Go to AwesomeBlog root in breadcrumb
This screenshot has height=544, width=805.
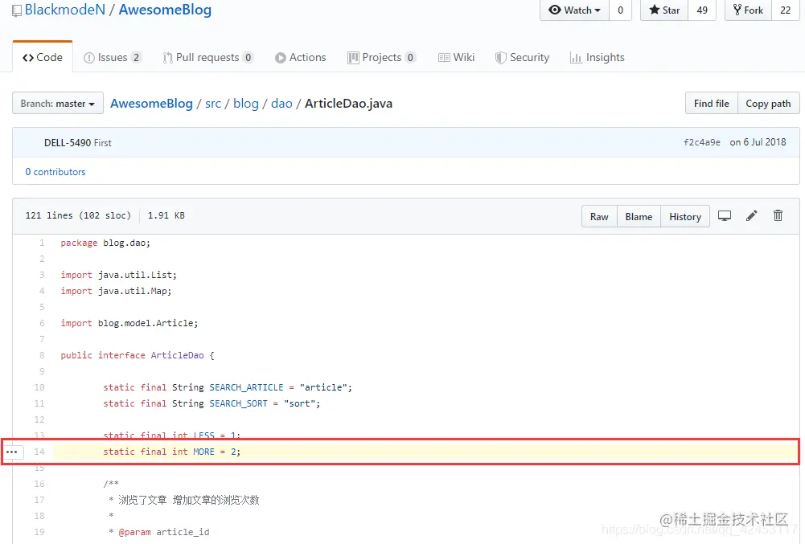(151, 103)
